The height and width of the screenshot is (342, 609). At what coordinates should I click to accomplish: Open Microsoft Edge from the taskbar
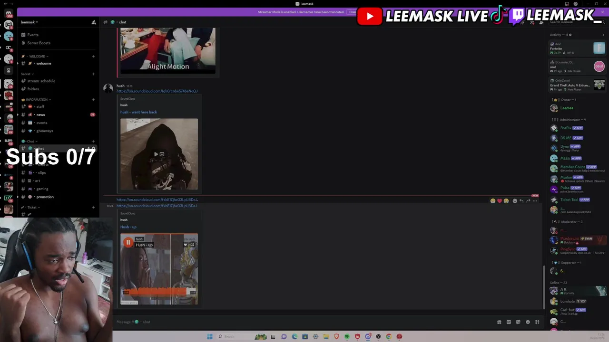pos(295,337)
